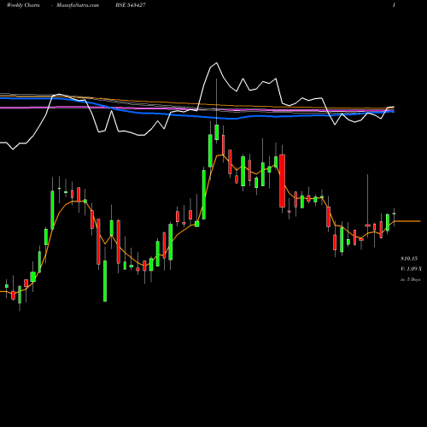Click the long green candlestick at the chart's lowest point
Viewport: 427px width, 427px height.
click(105, 281)
